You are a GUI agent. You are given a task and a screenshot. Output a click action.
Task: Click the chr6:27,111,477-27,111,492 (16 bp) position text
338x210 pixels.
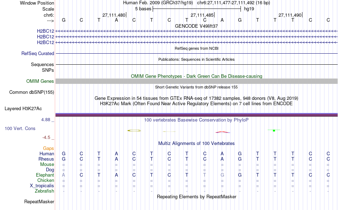(x=233, y=3)
